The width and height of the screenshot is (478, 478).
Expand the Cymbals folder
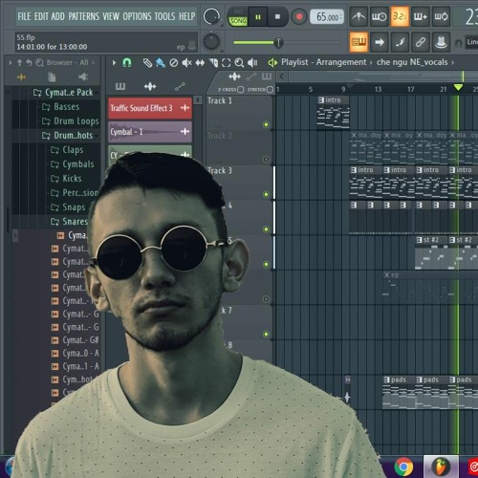click(x=73, y=164)
